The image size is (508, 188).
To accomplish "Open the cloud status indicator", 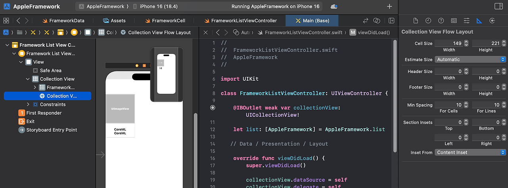I will 334,7.
